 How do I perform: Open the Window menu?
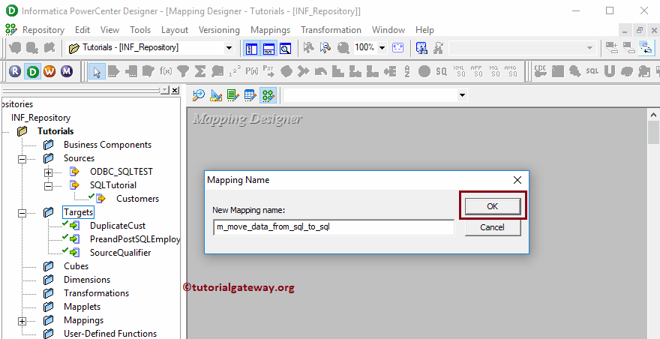tap(388, 30)
